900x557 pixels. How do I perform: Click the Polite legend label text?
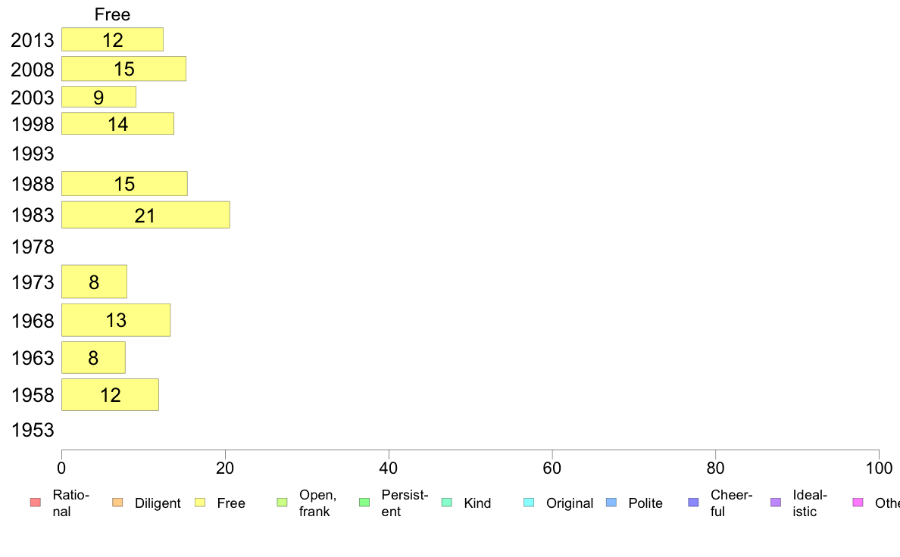(x=645, y=503)
